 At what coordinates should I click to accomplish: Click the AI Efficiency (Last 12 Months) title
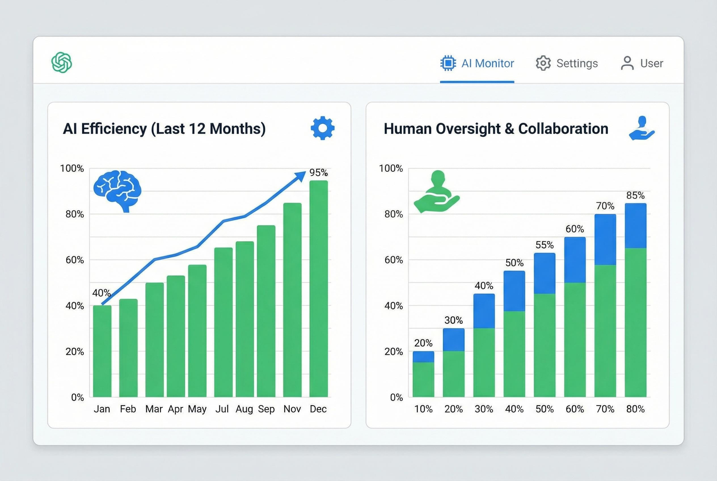[x=164, y=128]
